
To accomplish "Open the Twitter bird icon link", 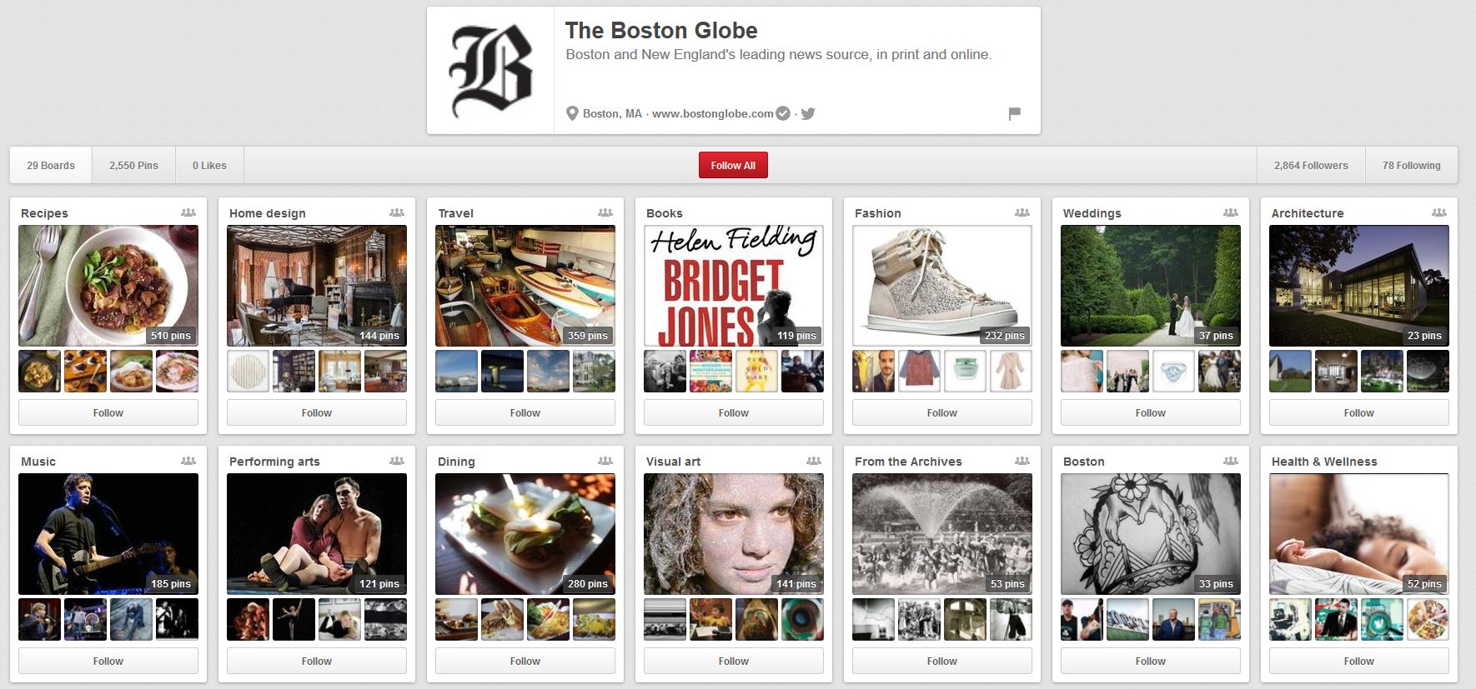I will pyautogui.click(x=808, y=113).
